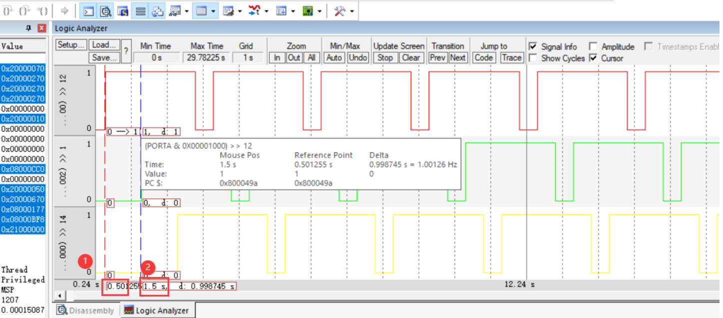Click the ? help button
This screenshot has height=318, width=723.
point(126,51)
